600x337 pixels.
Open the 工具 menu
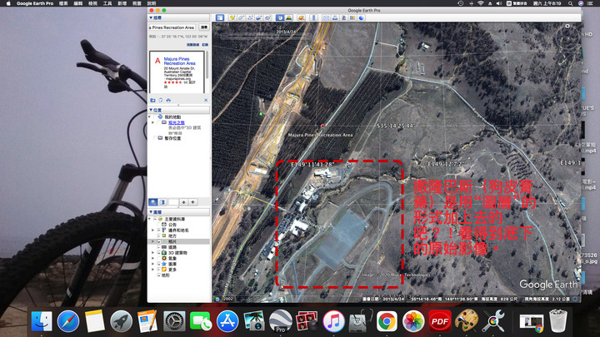pos(107,3)
